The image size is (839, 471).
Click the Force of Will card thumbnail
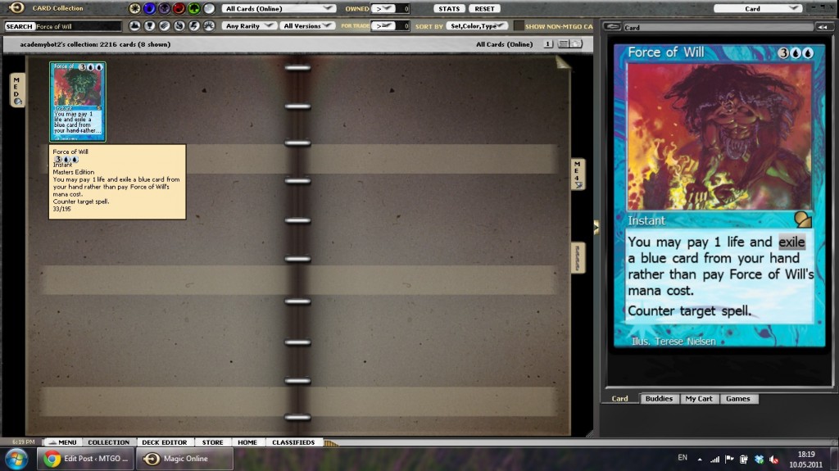tap(78, 101)
